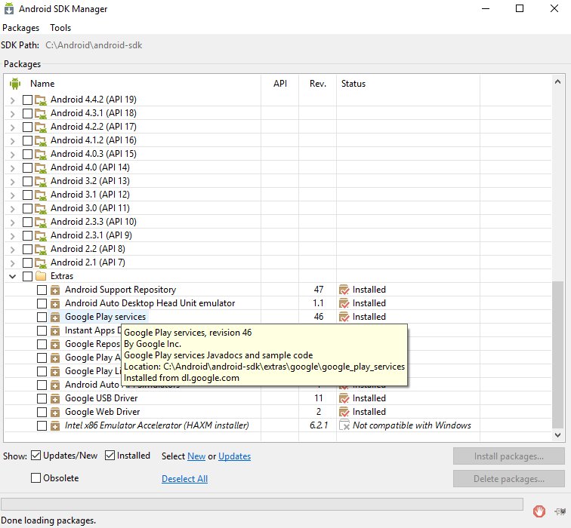Click the Android 4.0 (API 14) folder icon
Viewport: 571px width, 528px height.
click(x=41, y=167)
